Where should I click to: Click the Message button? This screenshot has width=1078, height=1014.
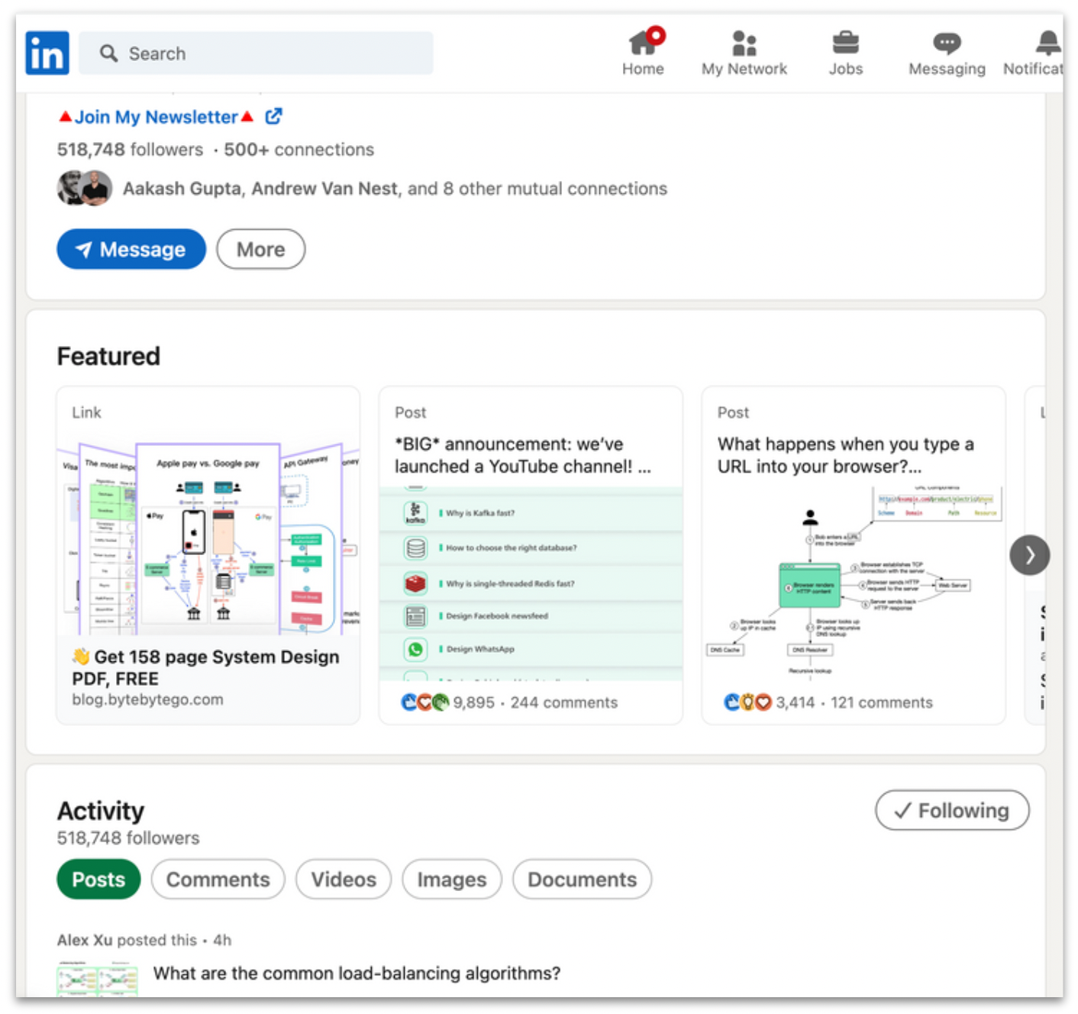click(x=131, y=249)
